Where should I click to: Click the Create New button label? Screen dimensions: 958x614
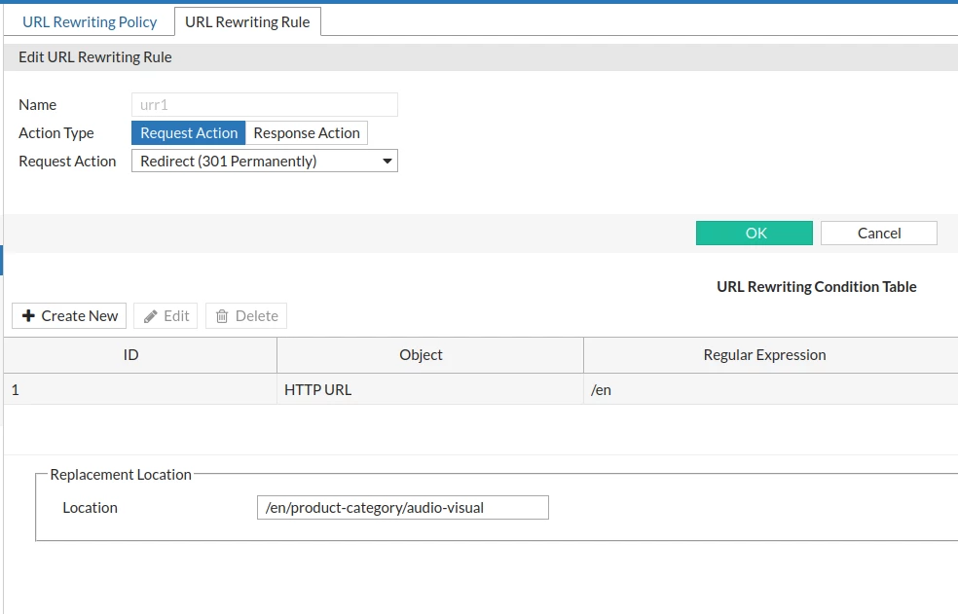[80, 316]
